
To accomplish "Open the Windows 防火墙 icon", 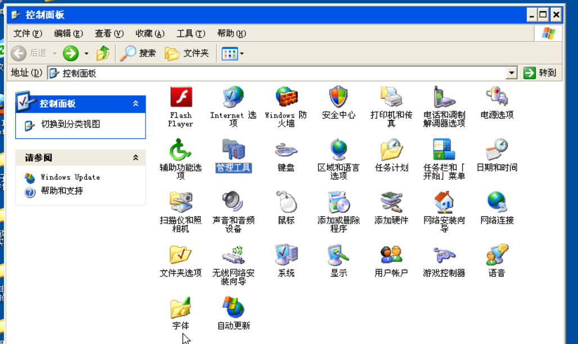I will pos(286,98).
